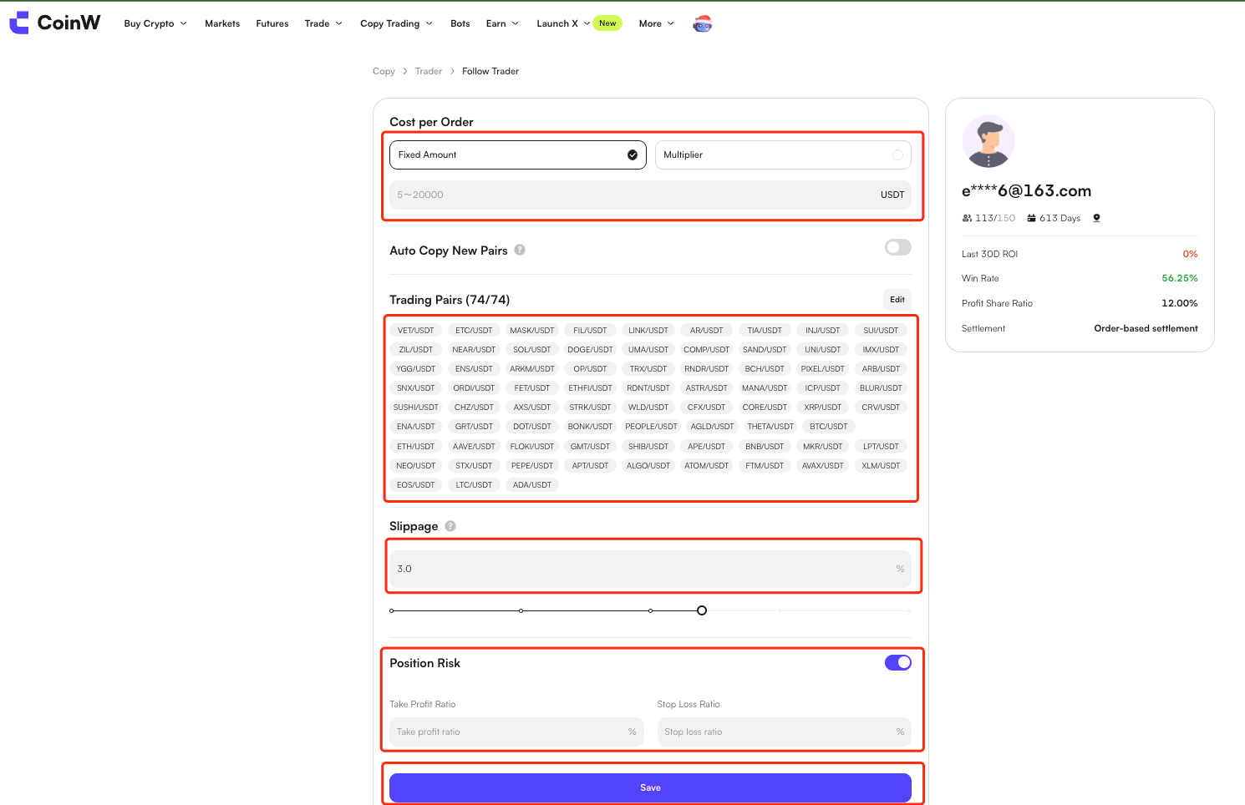
Task: Disable the Position Risk toggle
Action: [897, 662]
